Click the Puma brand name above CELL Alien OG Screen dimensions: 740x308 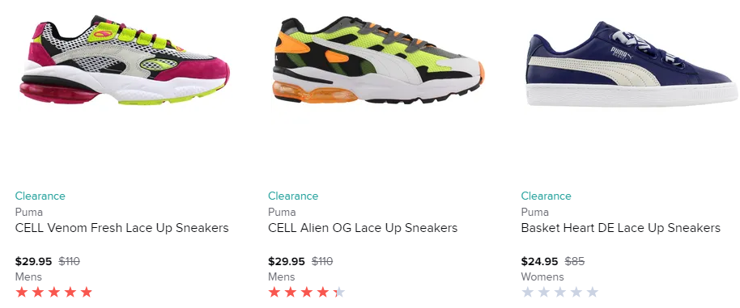pyautogui.click(x=282, y=212)
